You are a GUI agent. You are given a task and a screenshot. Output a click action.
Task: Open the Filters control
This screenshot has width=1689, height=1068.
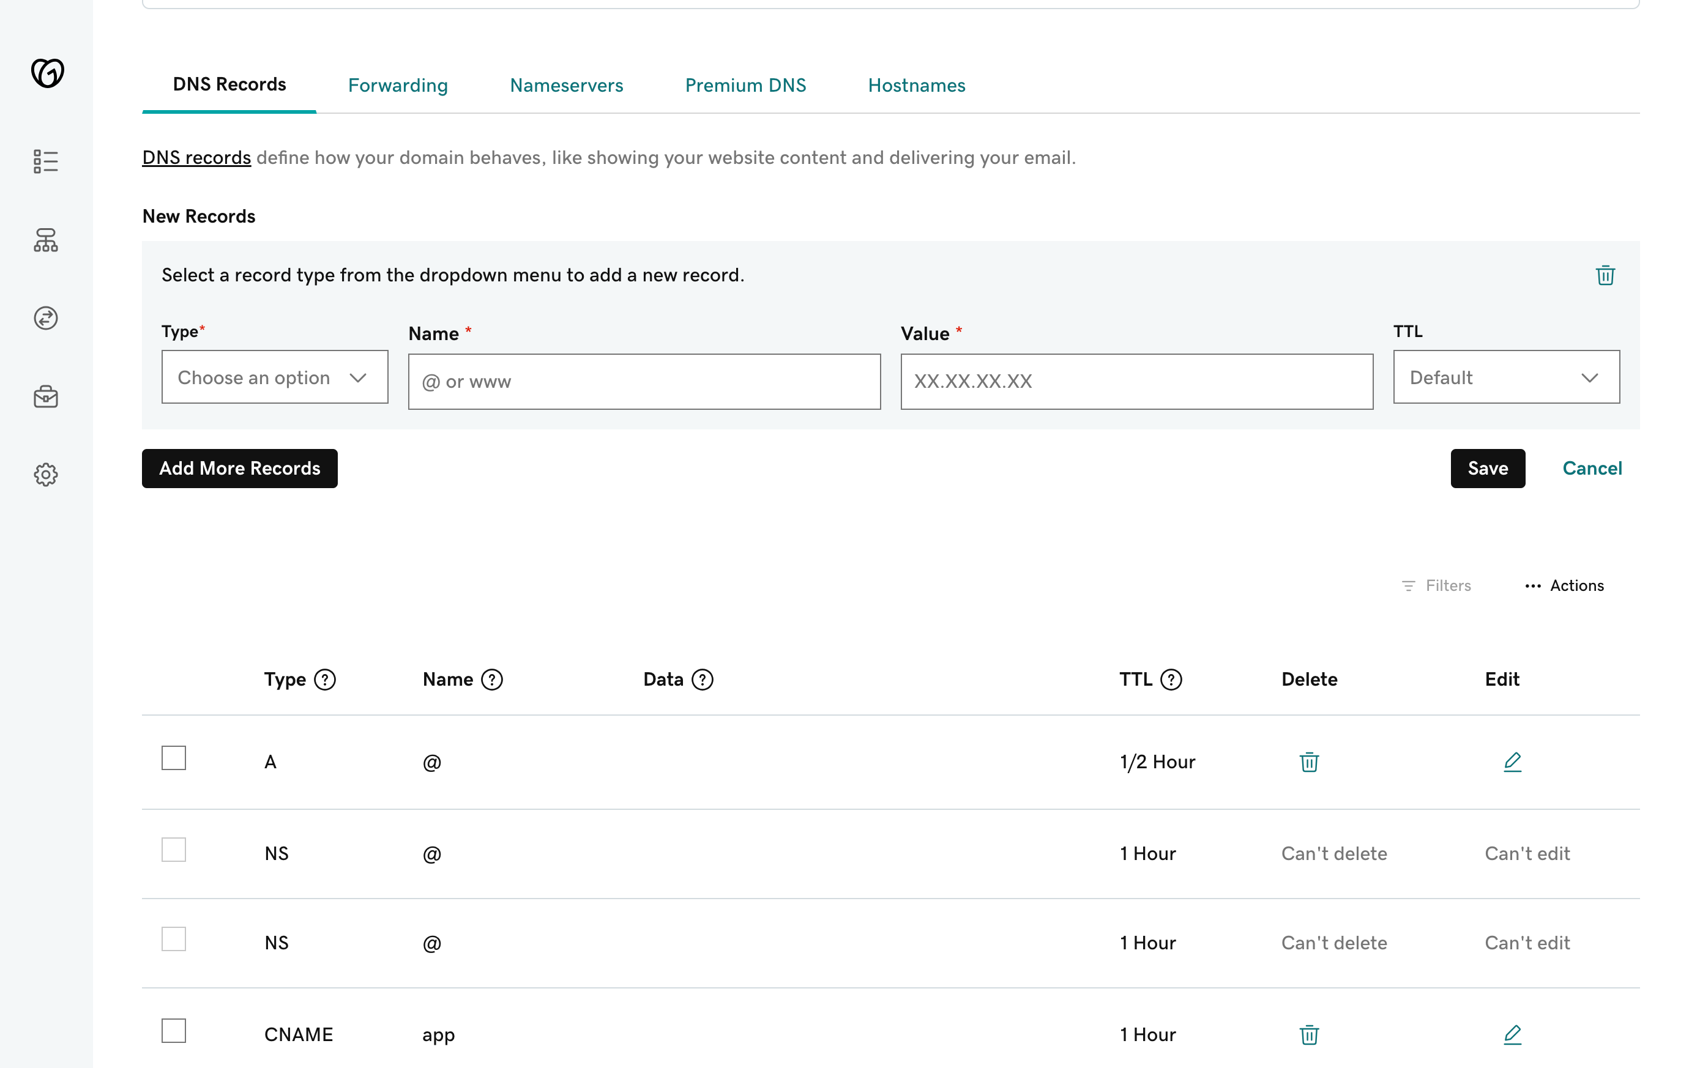[x=1436, y=585]
